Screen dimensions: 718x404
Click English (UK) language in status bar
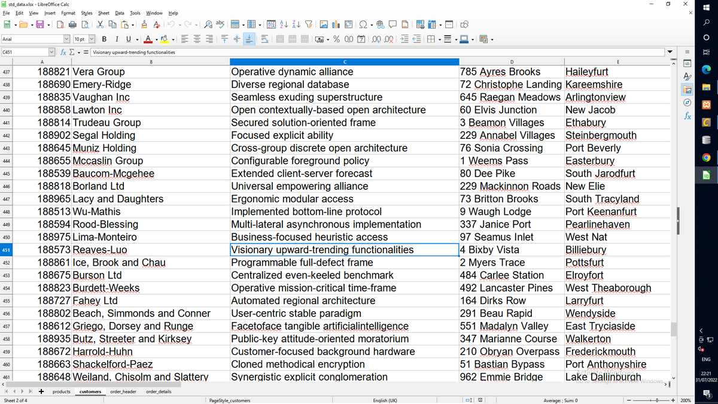[384, 400]
